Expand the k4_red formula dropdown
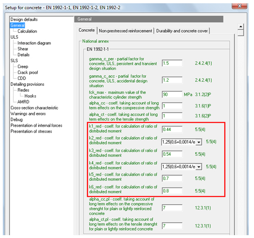 click(x=198, y=166)
